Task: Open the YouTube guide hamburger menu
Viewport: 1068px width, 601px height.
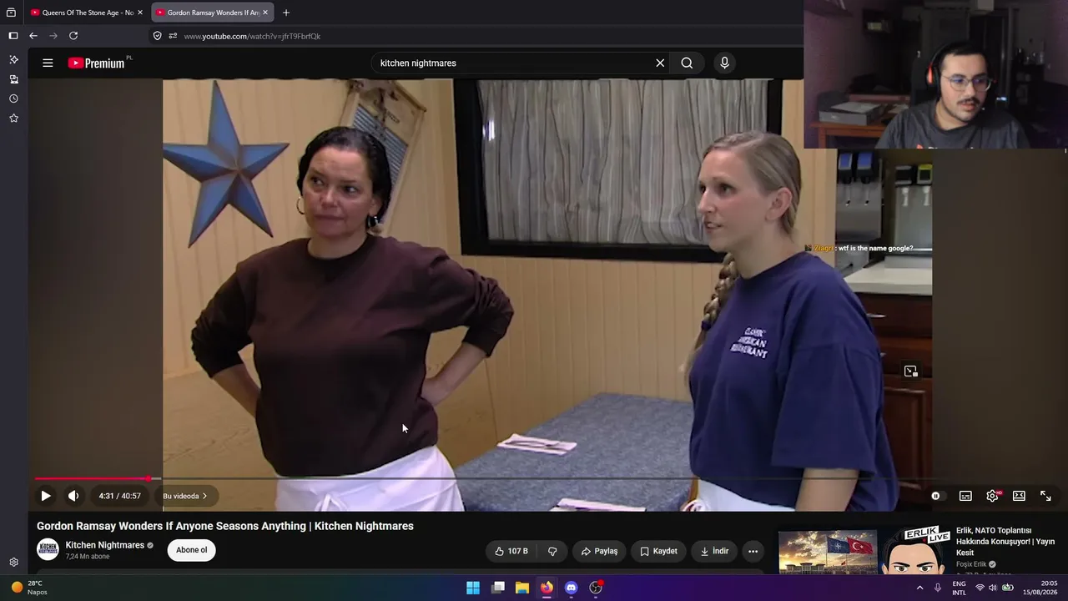Action: pyautogui.click(x=48, y=63)
